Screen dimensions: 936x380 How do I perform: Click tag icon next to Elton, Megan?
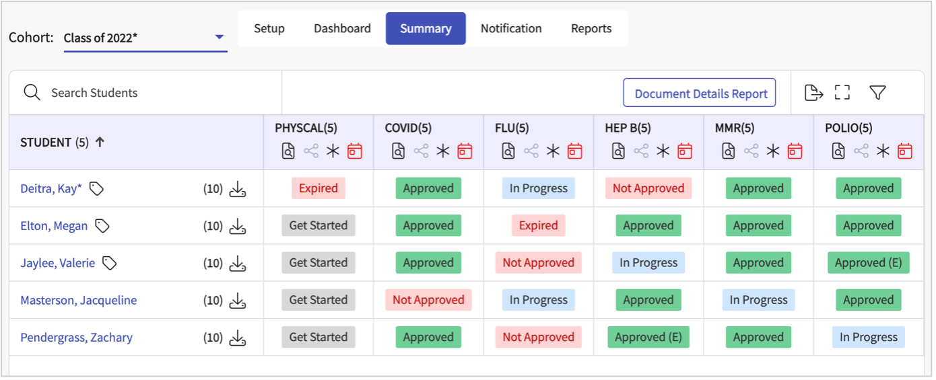(102, 226)
